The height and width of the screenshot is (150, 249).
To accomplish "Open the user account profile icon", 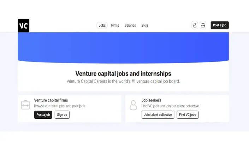I will (x=195, y=25).
